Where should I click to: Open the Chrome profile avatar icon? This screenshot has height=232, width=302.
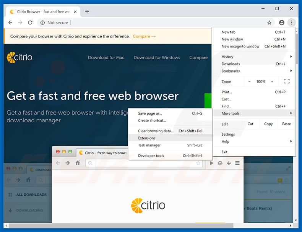[282, 23]
